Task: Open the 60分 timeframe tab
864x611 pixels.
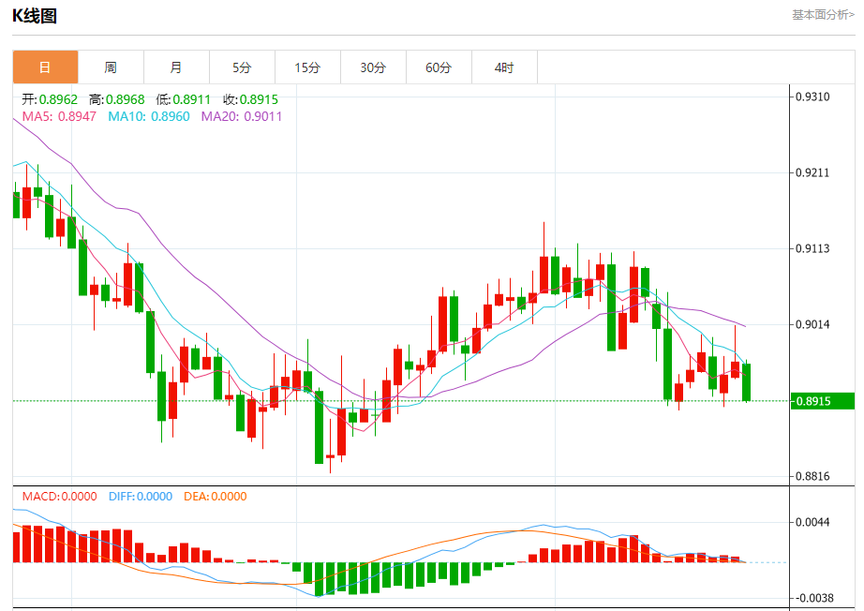Action: [x=439, y=67]
